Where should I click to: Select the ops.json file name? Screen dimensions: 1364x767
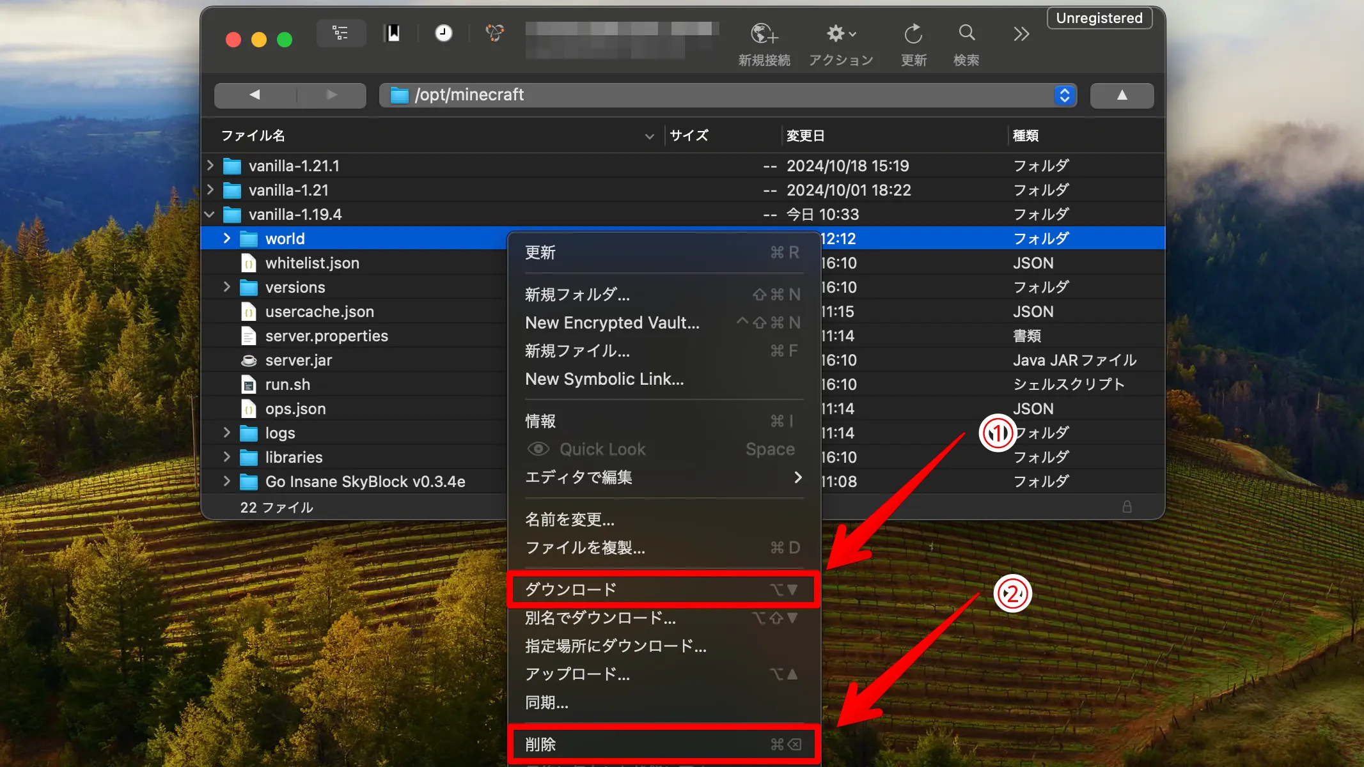[295, 409]
